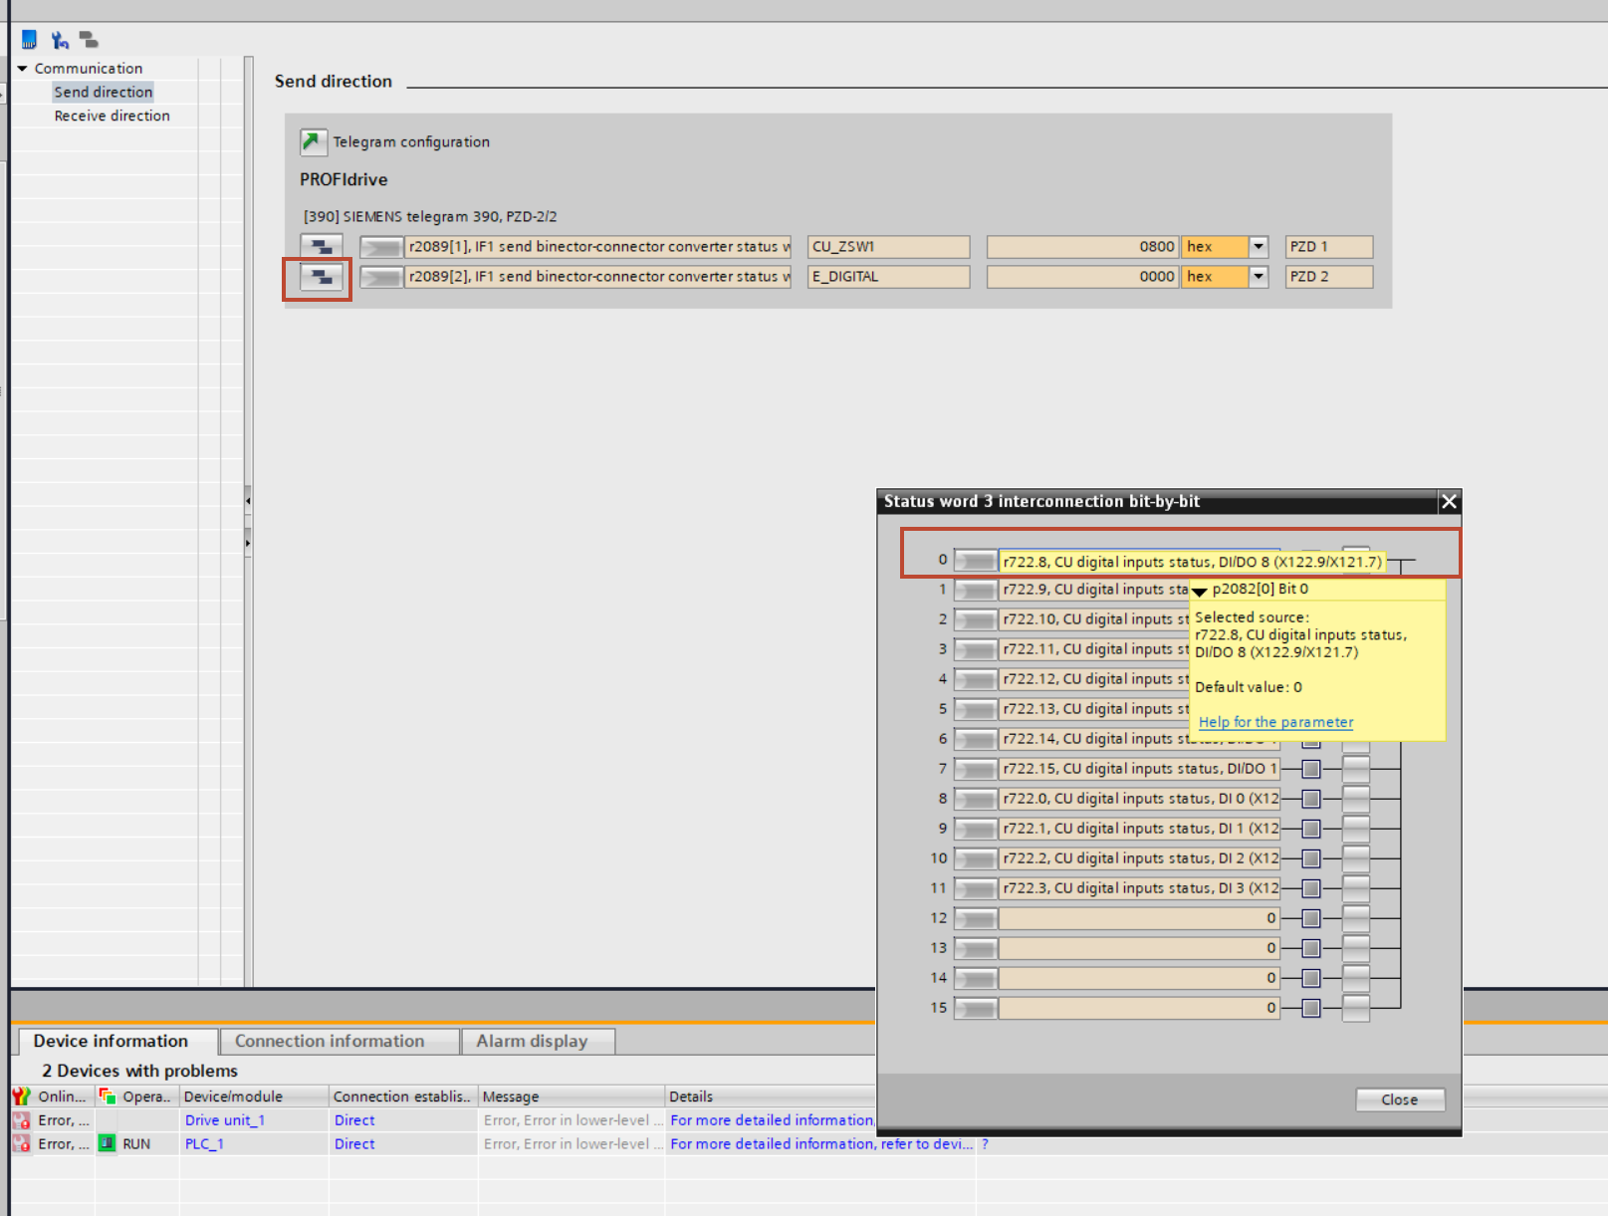The width and height of the screenshot is (1608, 1216).
Task: Click the blue memory card icon in toolbar
Action: 29,40
